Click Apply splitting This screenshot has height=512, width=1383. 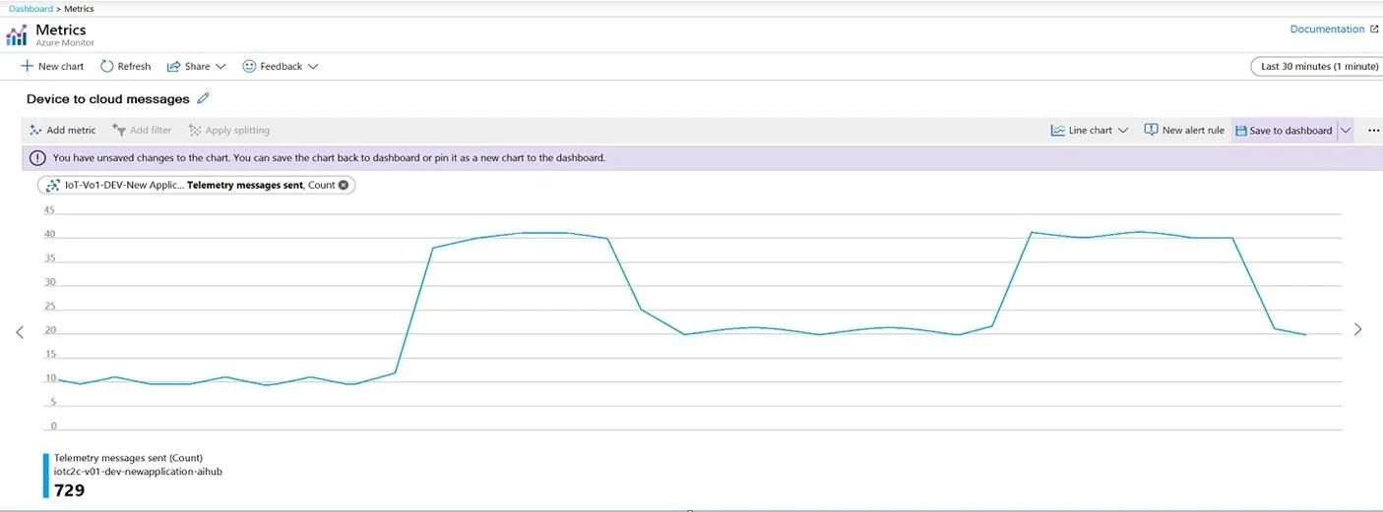tap(228, 130)
